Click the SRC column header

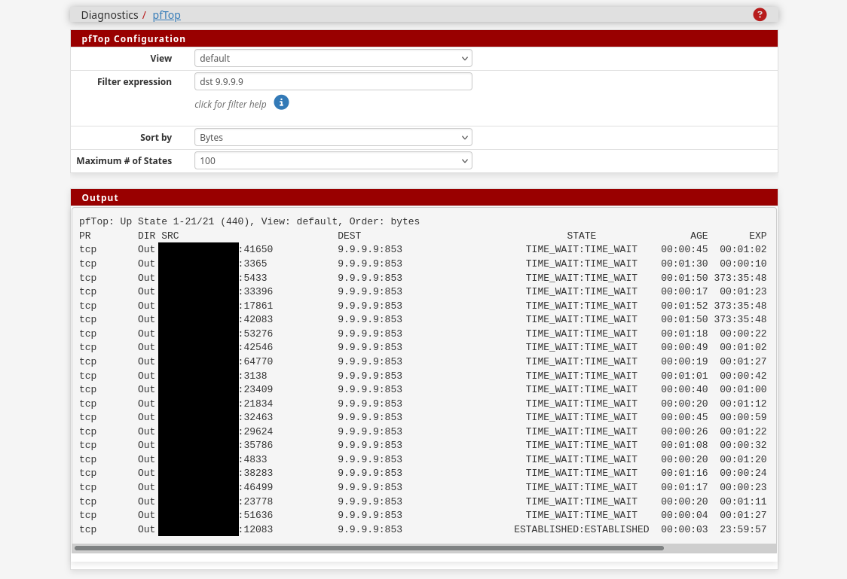170,236
